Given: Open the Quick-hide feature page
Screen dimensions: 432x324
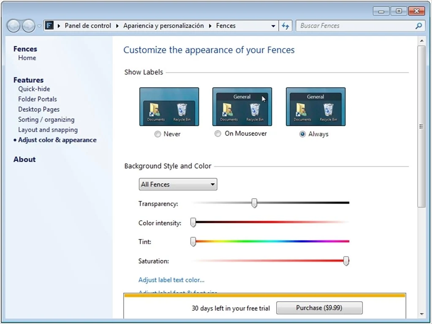Looking at the screenshot, I should (x=34, y=89).
